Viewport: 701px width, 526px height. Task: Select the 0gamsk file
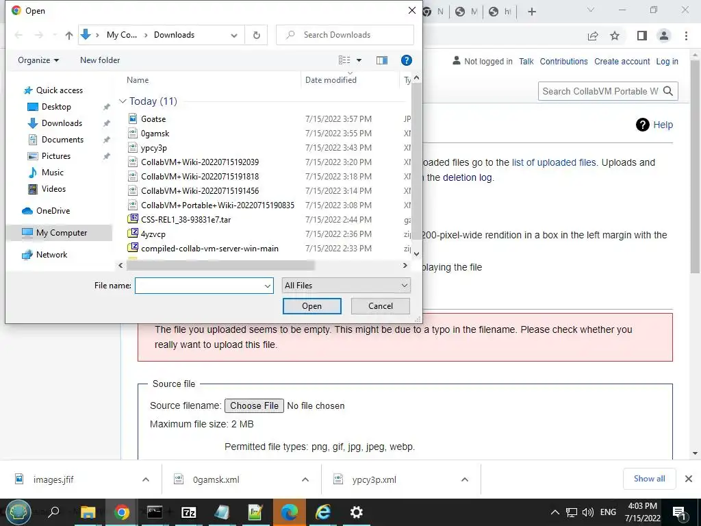click(155, 134)
